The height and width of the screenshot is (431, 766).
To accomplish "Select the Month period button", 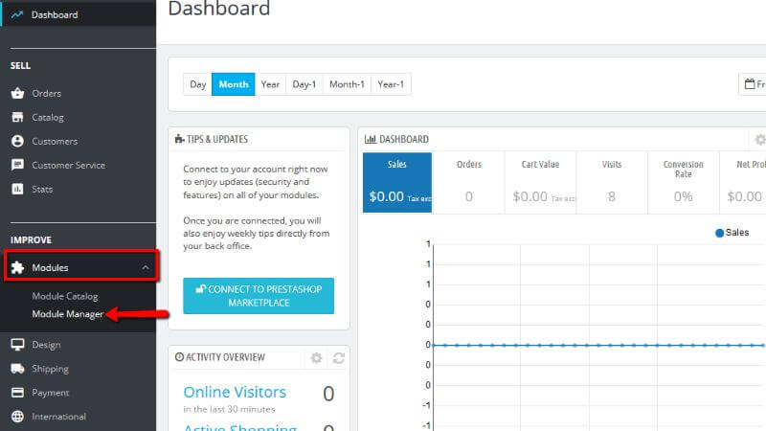I will [234, 84].
